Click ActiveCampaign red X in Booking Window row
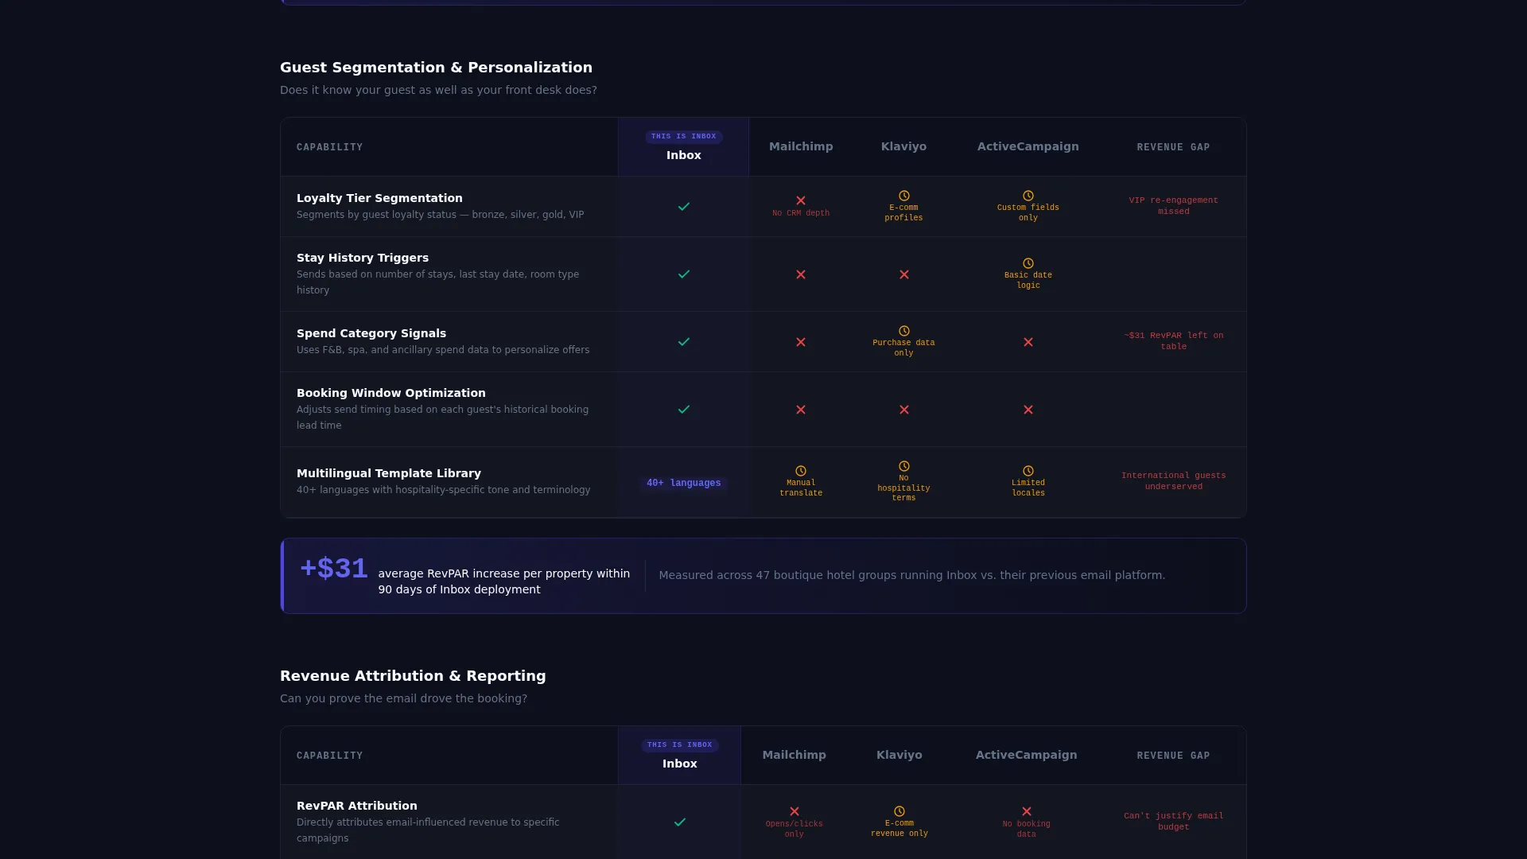 [1028, 410]
